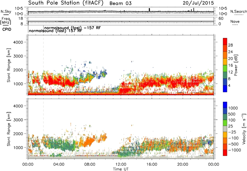Pick the yellow-orange -25 to -100 velocity swatch
Screen dimensions: 247x171
[x=225, y=135]
